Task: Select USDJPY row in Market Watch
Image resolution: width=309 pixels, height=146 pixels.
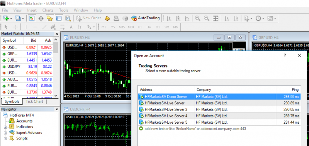Action: (x=27, y=67)
